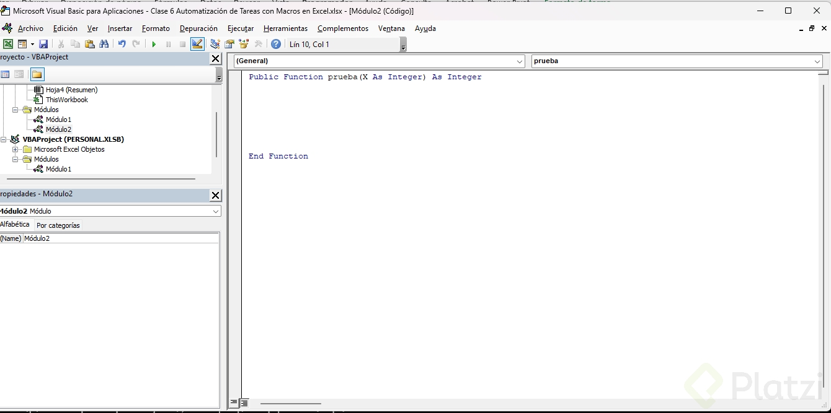Collapse the Módulos folder under PERSONAL.XLSB
The height and width of the screenshot is (413, 831).
(x=16, y=159)
